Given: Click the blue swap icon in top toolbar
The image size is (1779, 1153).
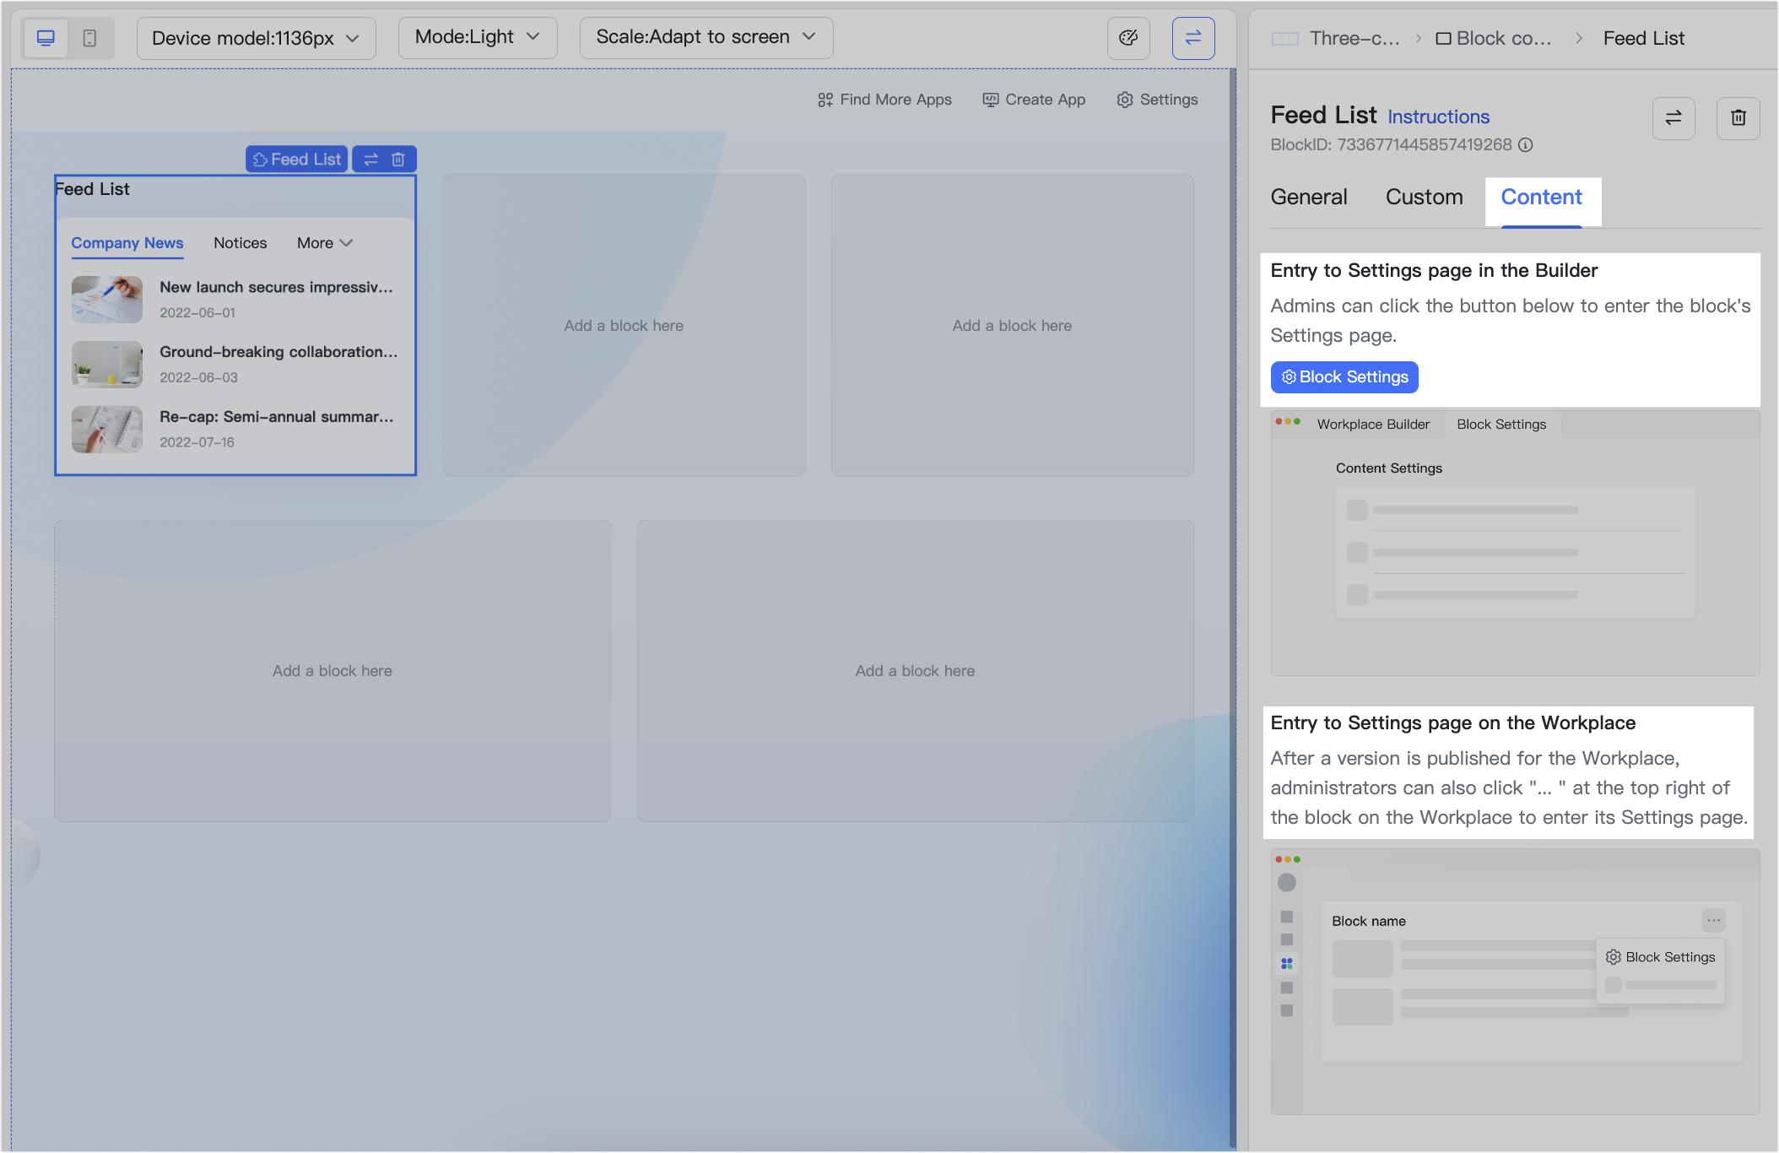Looking at the screenshot, I should [1193, 38].
